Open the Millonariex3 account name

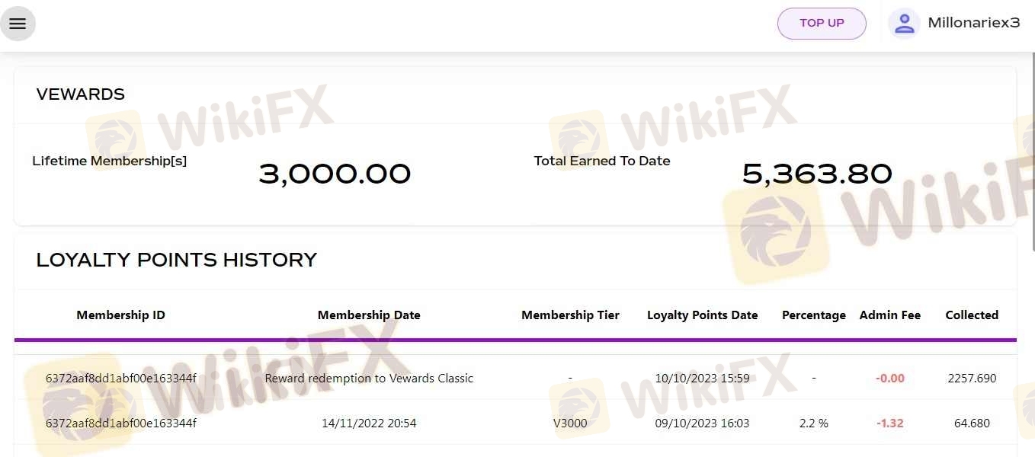(x=973, y=23)
